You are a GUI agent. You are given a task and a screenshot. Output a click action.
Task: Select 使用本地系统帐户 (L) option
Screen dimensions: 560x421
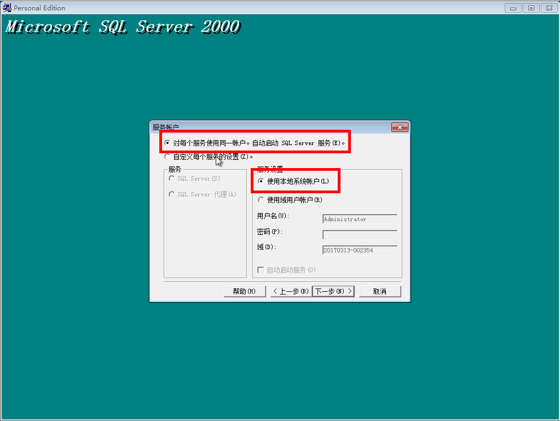point(261,181)
